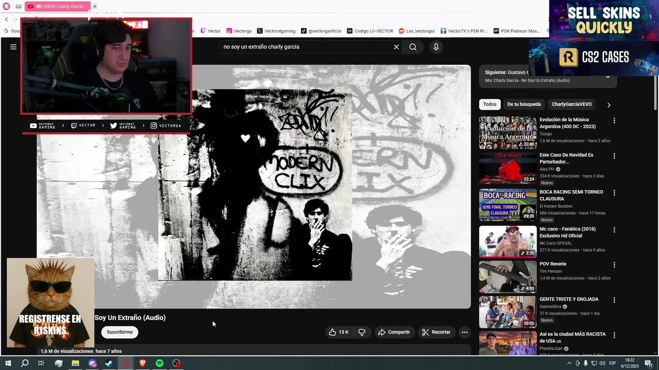
Task: Open the Codigo LV-VECTOR bookmark
Action: click(370, 31)
